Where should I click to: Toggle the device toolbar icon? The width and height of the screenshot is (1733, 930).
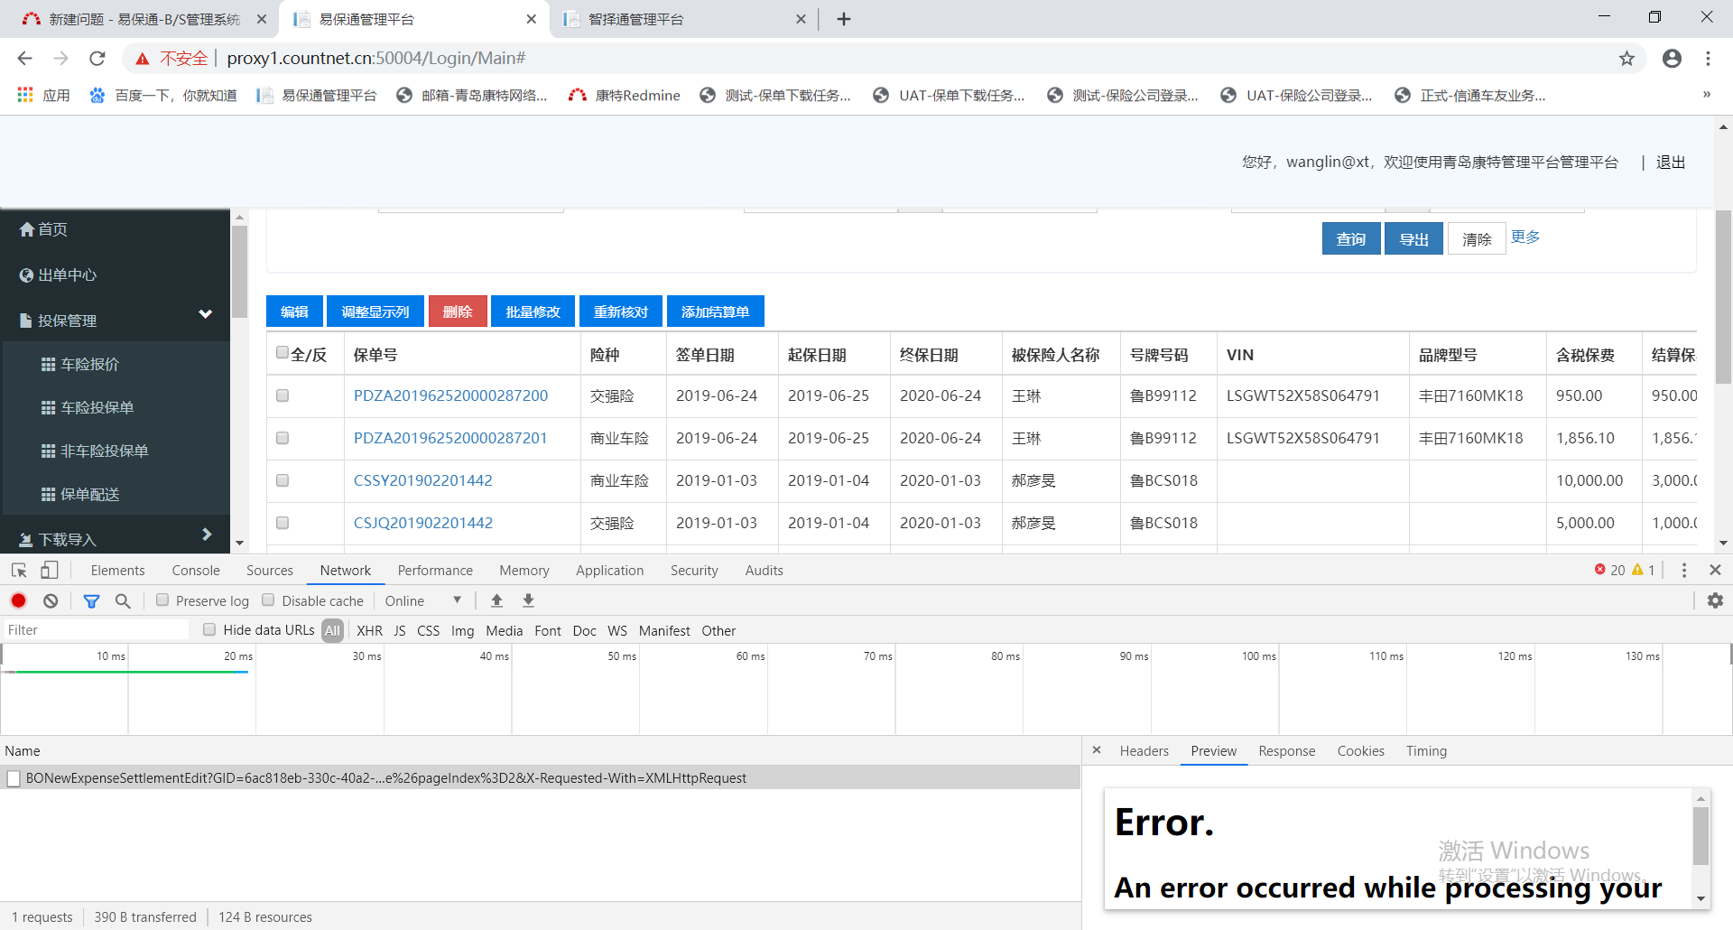tap(50, 571)
